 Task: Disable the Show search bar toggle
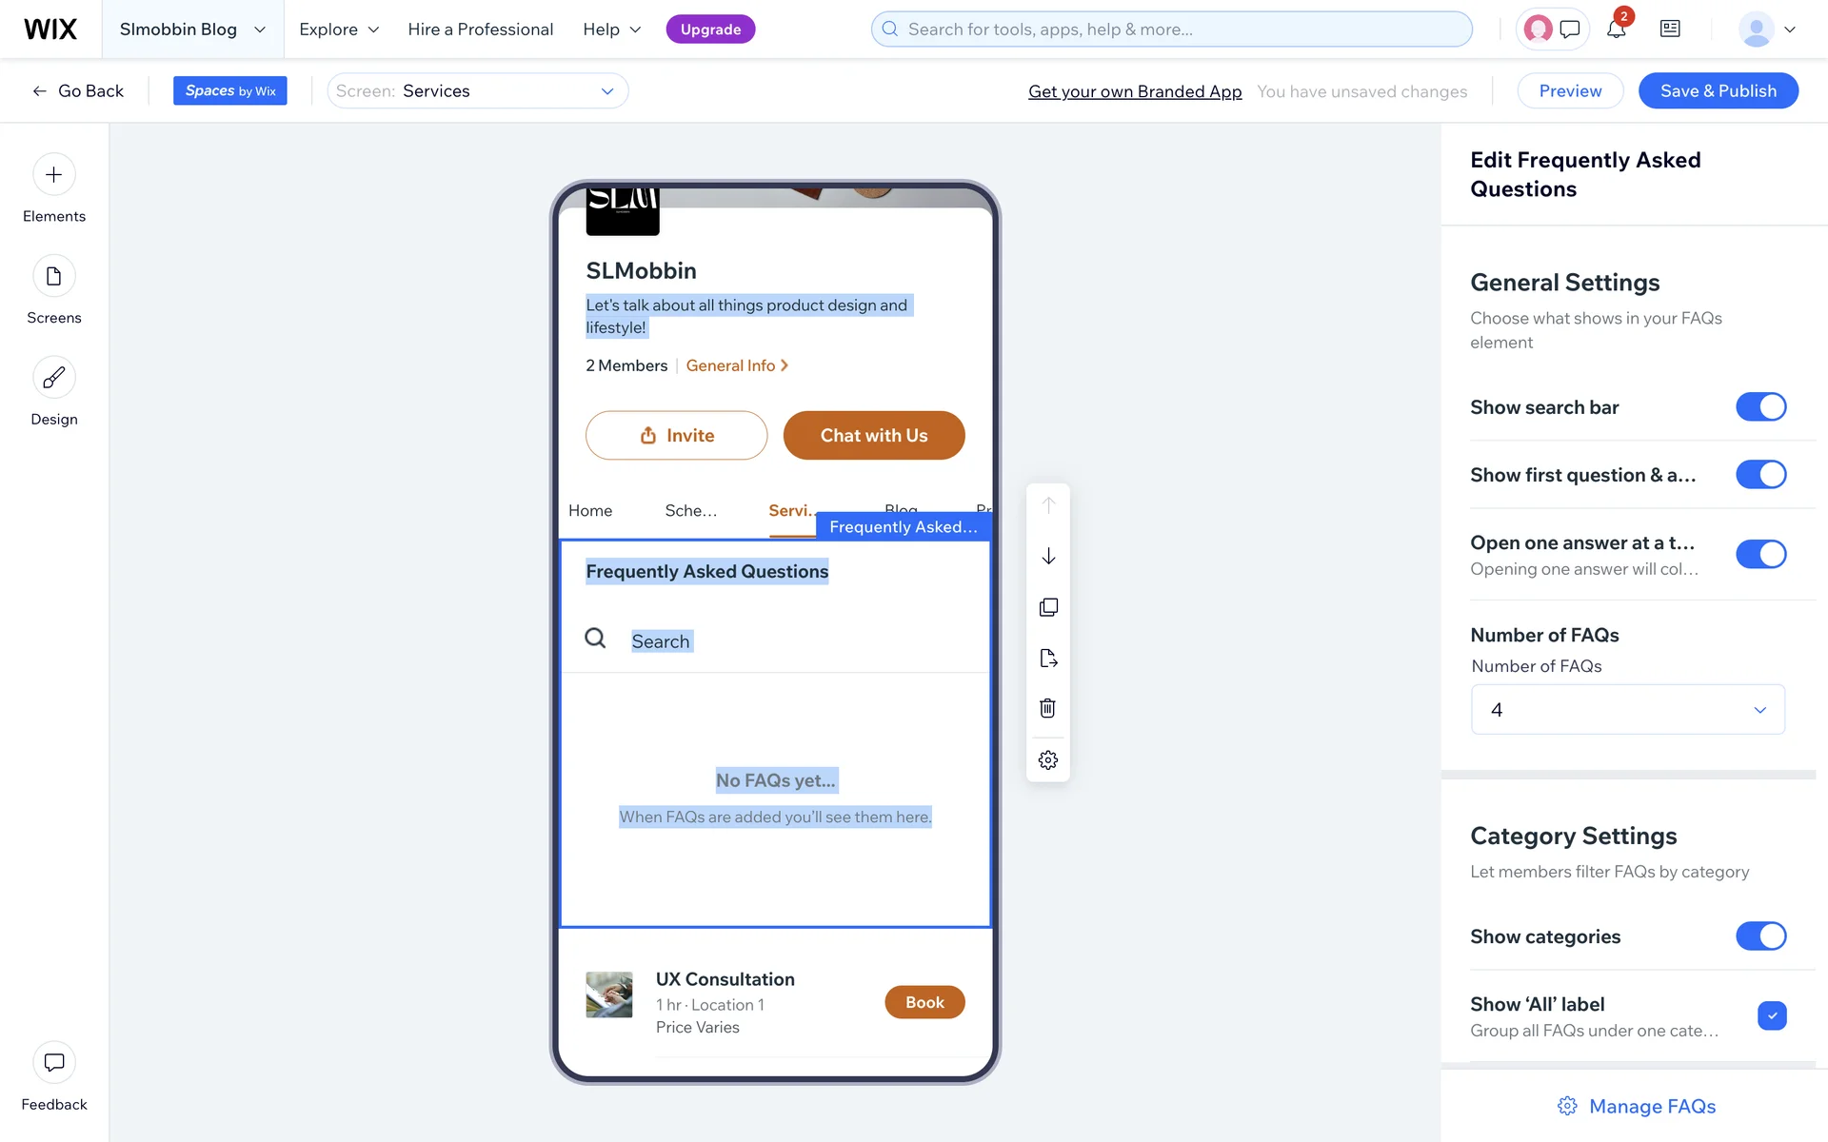click(x=1760, y=407)
